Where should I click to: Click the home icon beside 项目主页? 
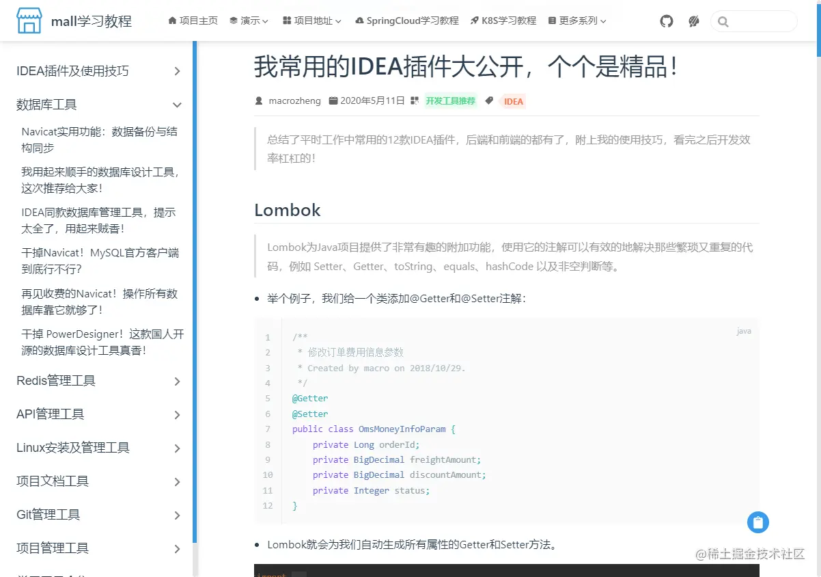[172, 21]
